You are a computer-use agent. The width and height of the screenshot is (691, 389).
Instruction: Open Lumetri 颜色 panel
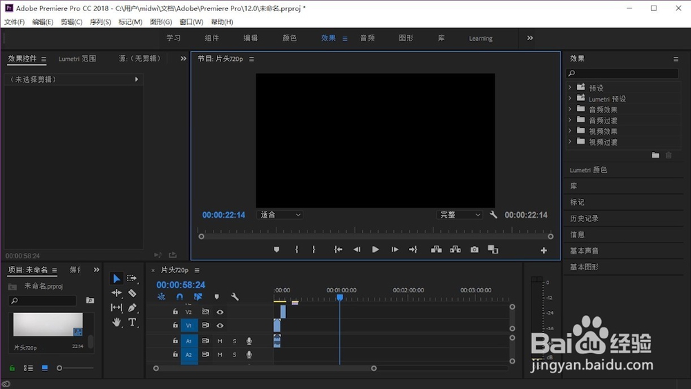588,170
